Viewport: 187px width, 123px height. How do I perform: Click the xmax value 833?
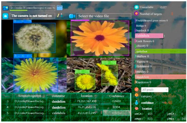pos(150,119)
